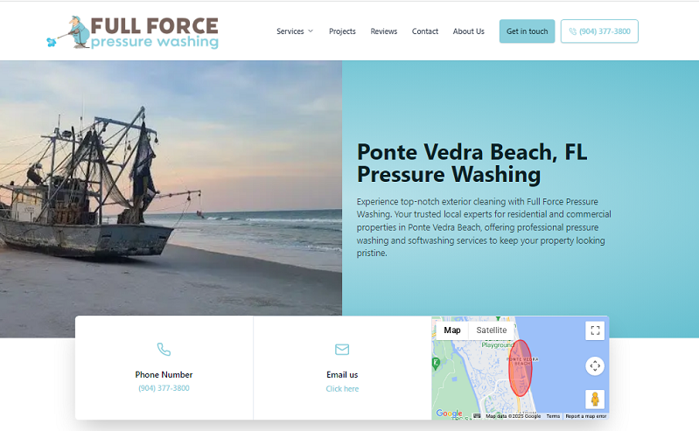Screen dimensions: 699x431
Task: Open the Contact page link
Action: coord(425,31)
